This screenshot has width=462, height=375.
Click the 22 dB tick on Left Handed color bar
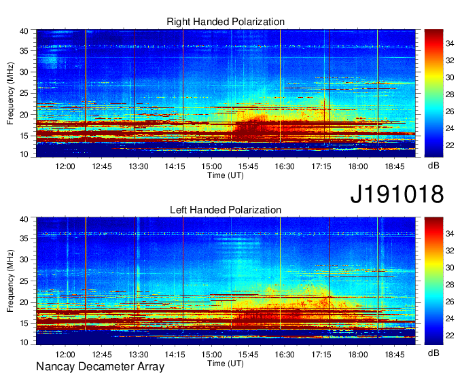[x=450, y=336]
